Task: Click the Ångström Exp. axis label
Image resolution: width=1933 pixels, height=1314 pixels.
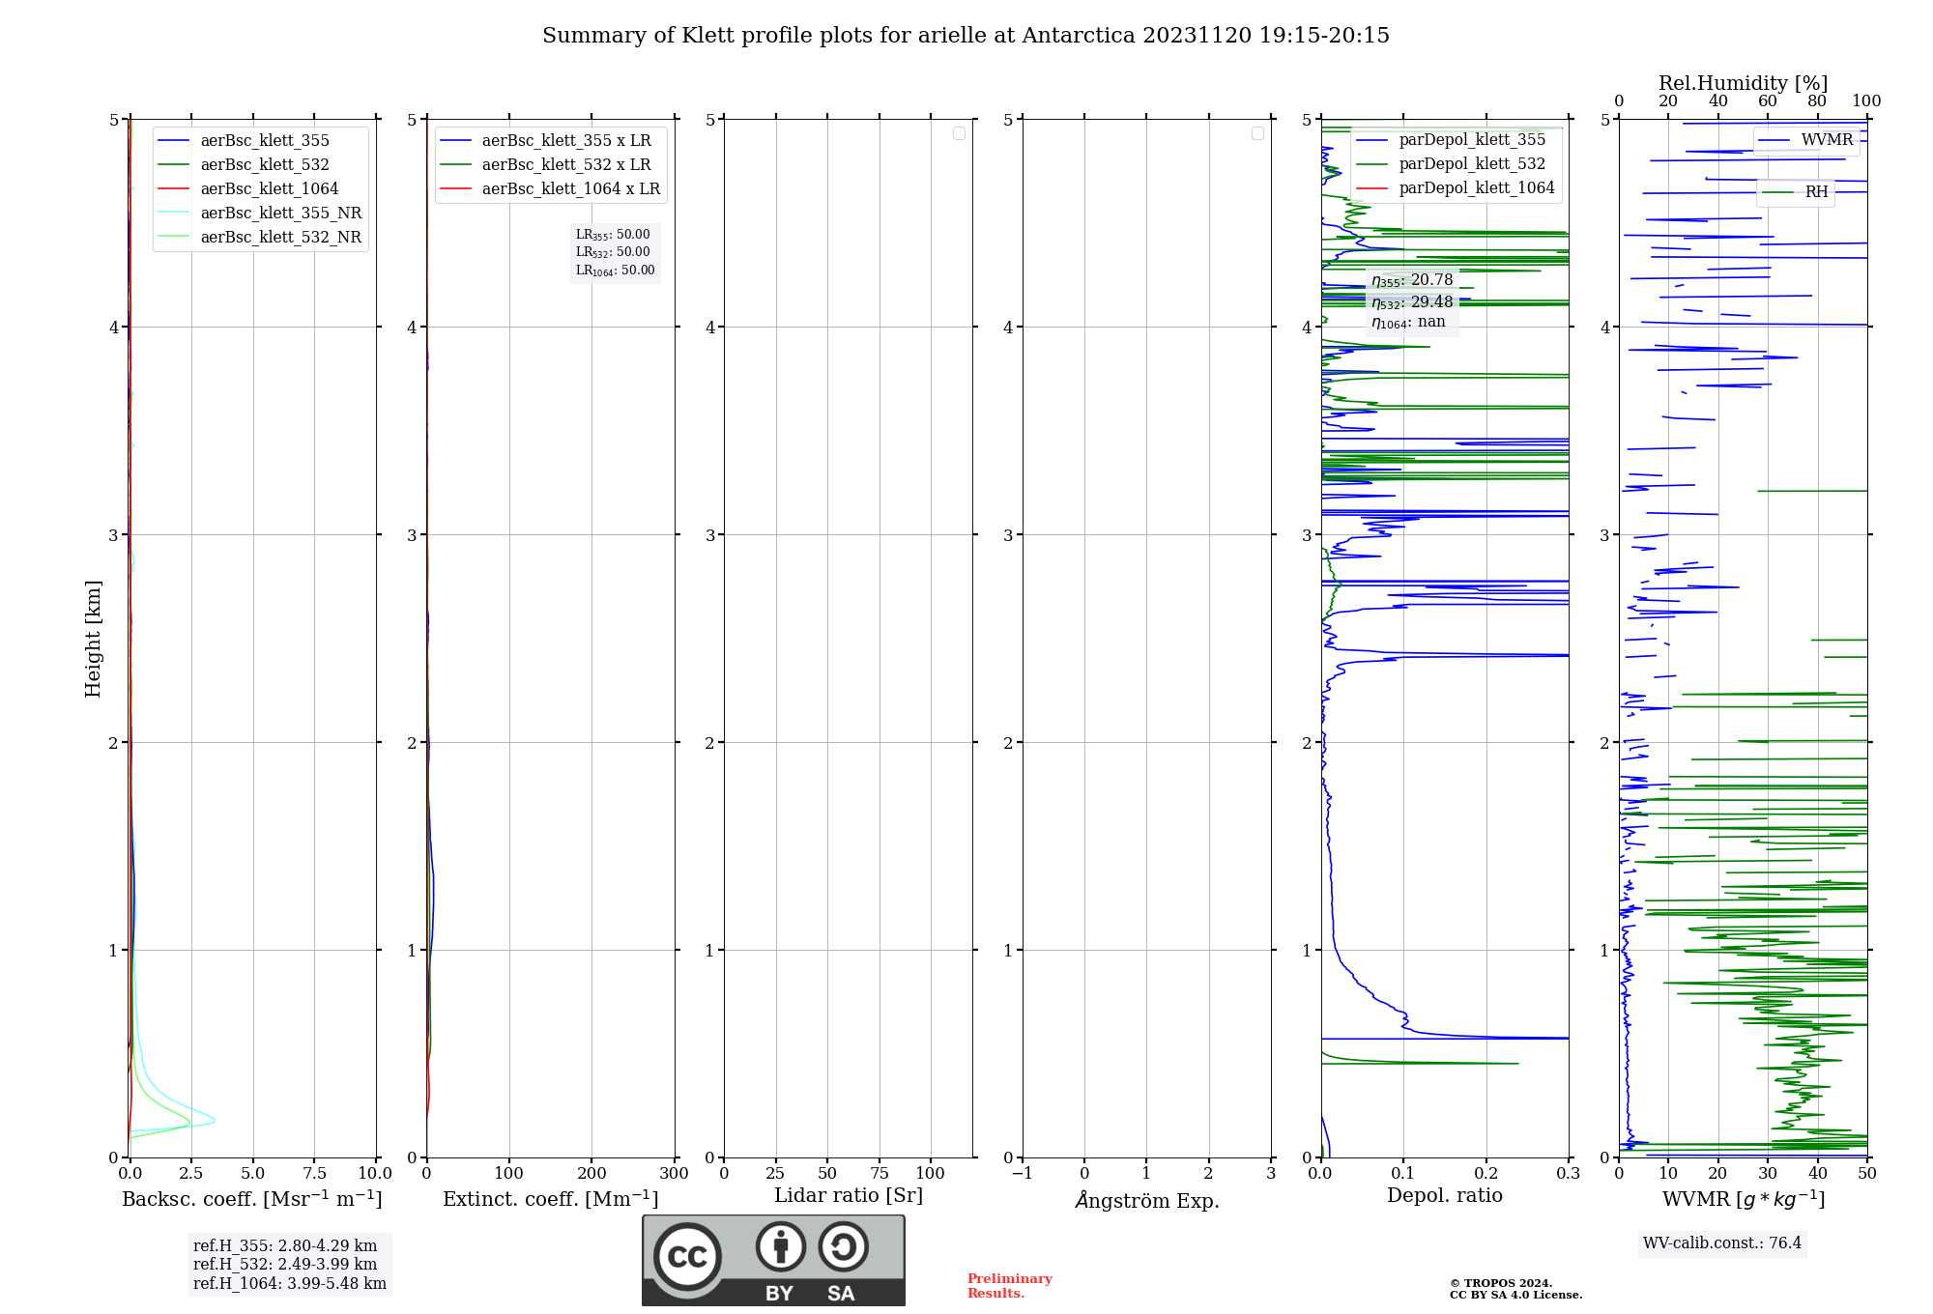Action: click(x=1147, y=1200)
